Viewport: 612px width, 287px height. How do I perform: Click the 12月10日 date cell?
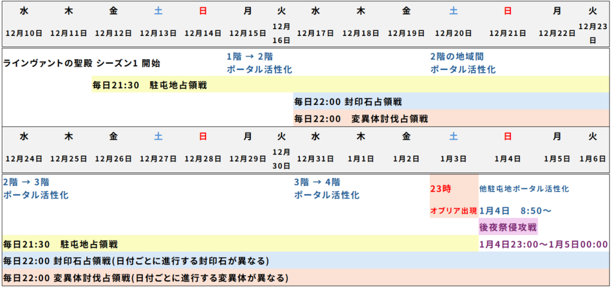point(24,33)
